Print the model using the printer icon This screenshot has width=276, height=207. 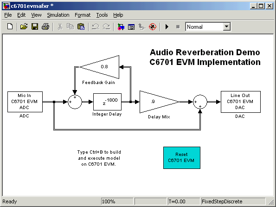45,27
